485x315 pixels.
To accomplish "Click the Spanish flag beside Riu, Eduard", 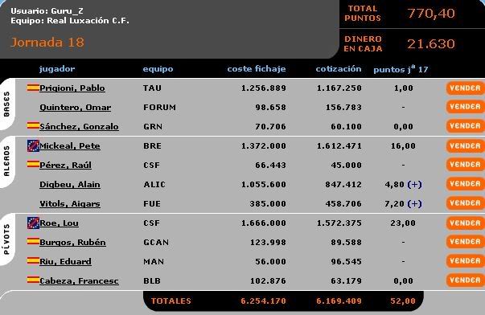I will (x=33, y=260).
